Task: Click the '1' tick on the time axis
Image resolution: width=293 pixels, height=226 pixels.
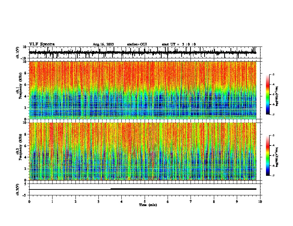Action: 52,202
